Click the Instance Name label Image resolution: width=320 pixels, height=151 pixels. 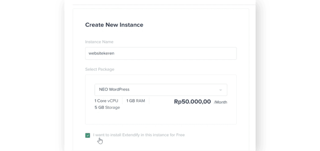click(x=99, y=42)
